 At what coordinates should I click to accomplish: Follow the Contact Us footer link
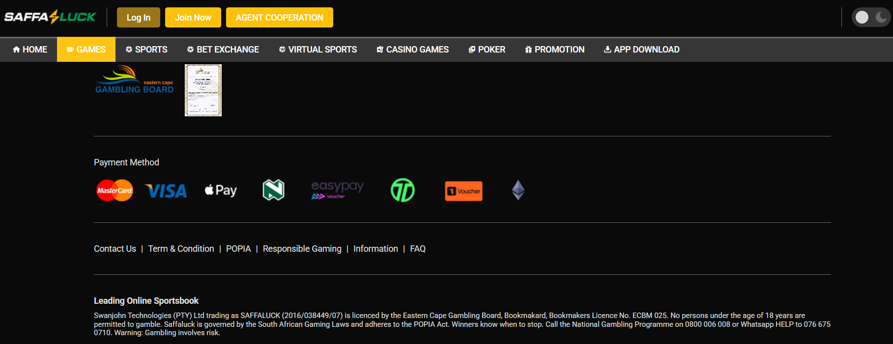(115, 249)
